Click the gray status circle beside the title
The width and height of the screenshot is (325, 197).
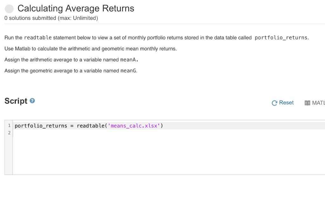pyautogui.click(x=10, y=9)
